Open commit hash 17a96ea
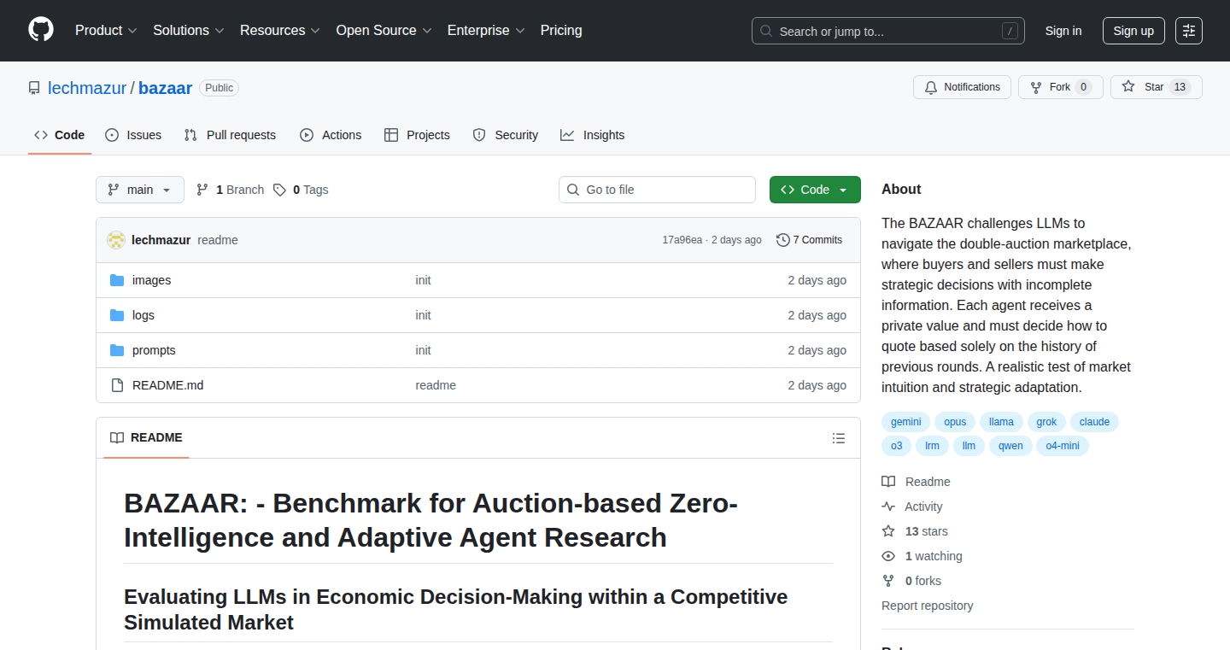The height and width of the screenshot is (650, 1230). [682, 240]
